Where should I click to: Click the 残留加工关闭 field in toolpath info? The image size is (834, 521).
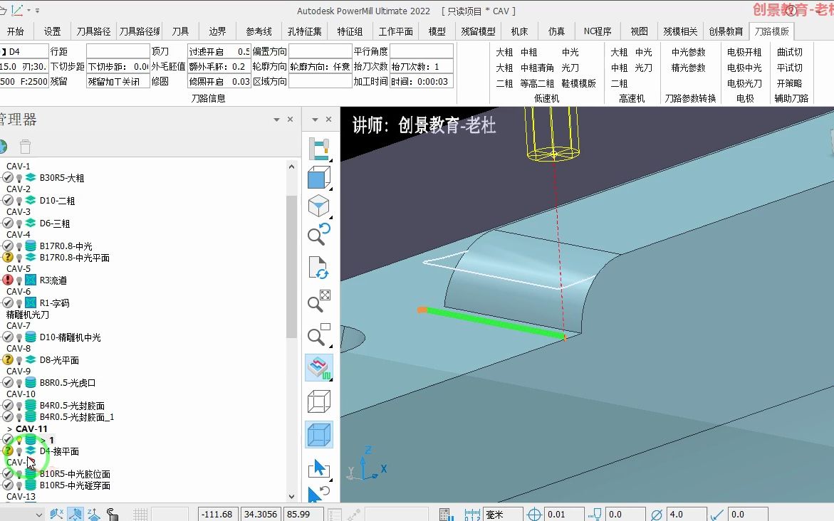point(118,81)
